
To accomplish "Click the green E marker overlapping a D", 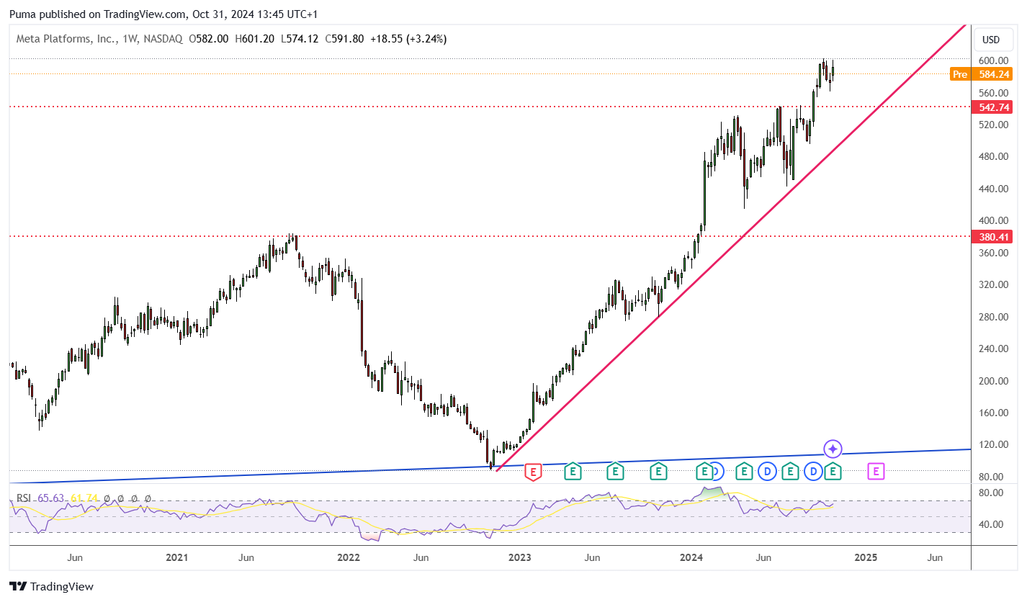I will click(704, 472).
